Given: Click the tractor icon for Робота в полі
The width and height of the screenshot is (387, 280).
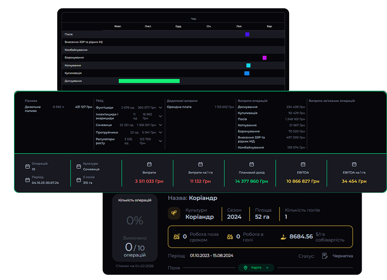Looking at the screenshot, I should [x=230, y=237].
